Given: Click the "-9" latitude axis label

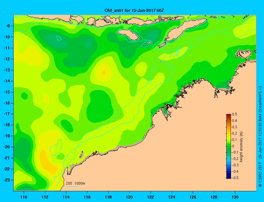Looking at the screenshot, I should (x=8, y=26).
